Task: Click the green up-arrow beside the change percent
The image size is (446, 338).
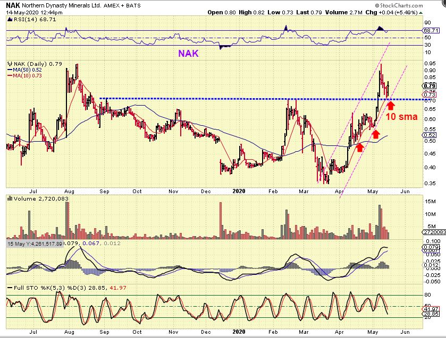Action: tap(420, 13)
